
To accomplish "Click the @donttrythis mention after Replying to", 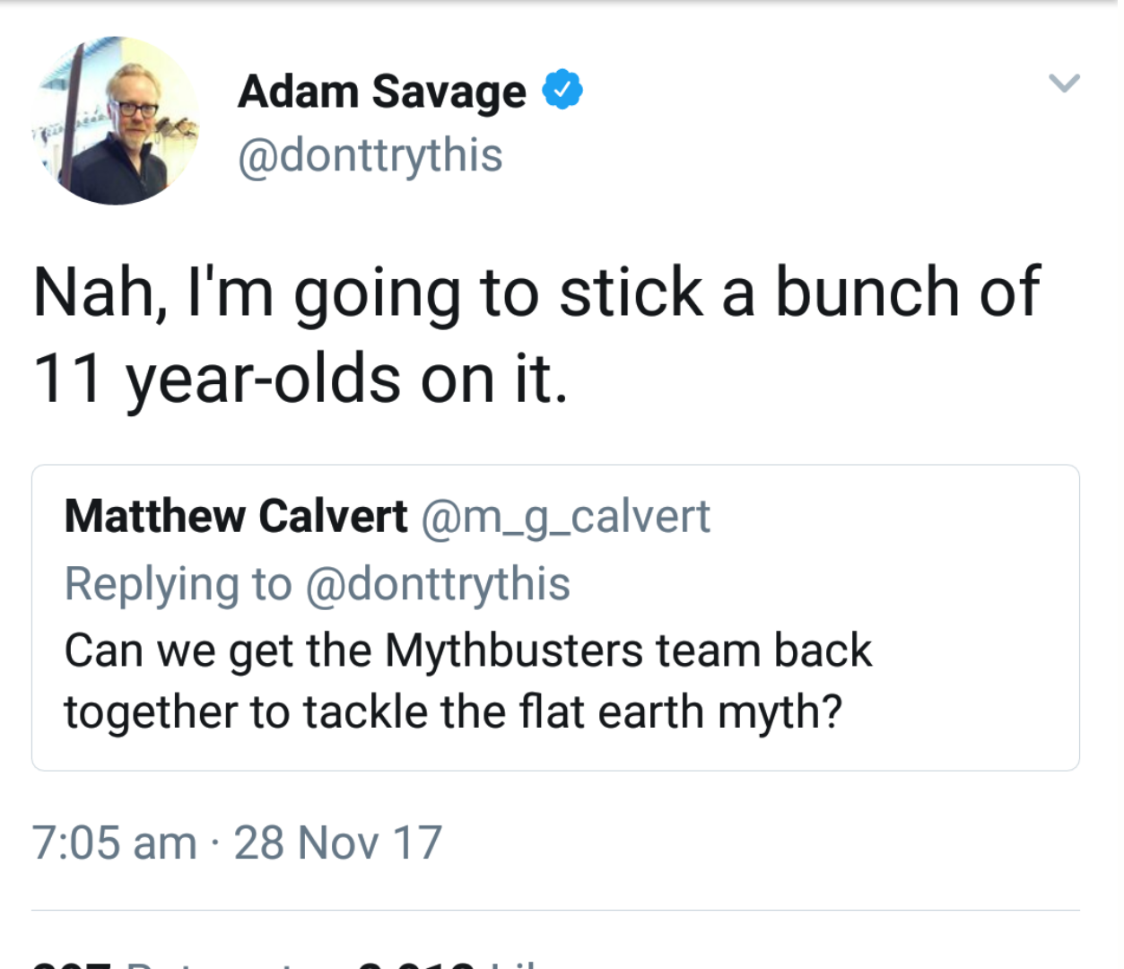I will [x=438, y=584].
